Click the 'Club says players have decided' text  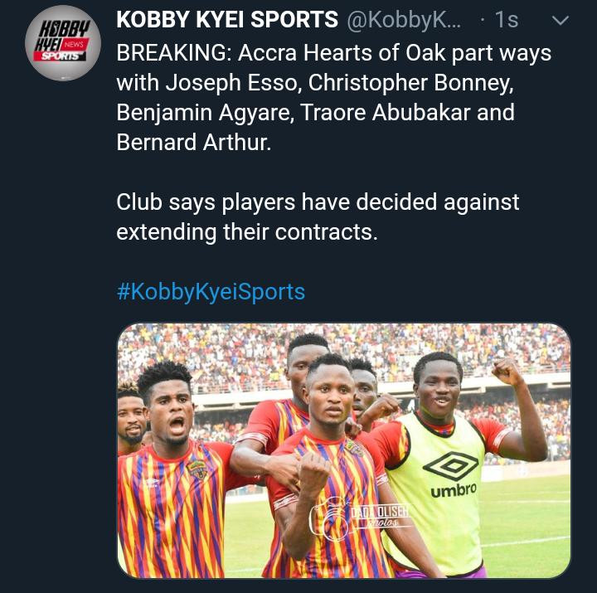318,202
